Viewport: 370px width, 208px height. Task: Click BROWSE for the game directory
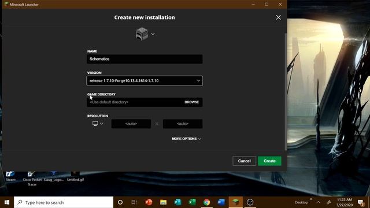(191, 102)
